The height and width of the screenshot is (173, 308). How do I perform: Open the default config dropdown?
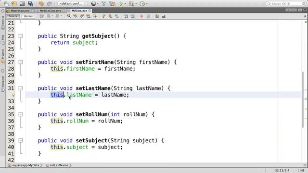point(73,3)
